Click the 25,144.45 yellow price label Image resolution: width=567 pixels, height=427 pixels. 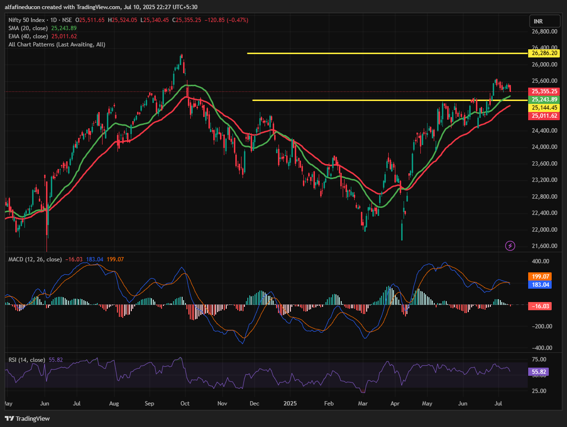coord(544,108)
